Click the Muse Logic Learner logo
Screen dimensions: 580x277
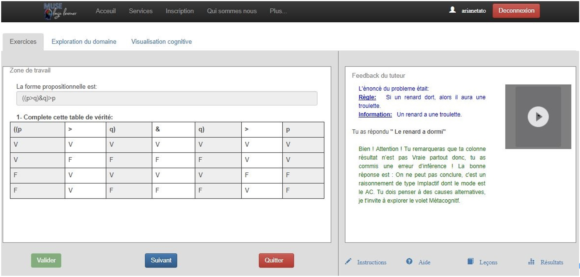pos(60,11)
